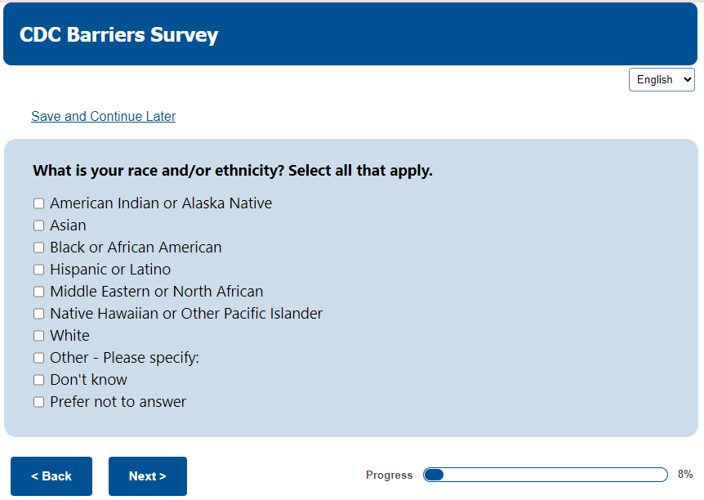This screenshot has width=704, height=500.
Task: Open the English language dropdown
Action: coord(662,80)
